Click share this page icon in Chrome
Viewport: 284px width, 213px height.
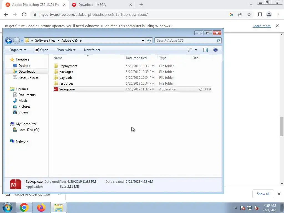tap(240, 14)
